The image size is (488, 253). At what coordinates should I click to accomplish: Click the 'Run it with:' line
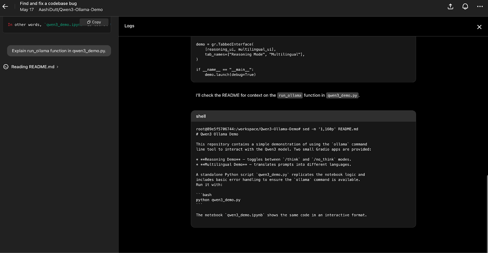click(209, 185)
